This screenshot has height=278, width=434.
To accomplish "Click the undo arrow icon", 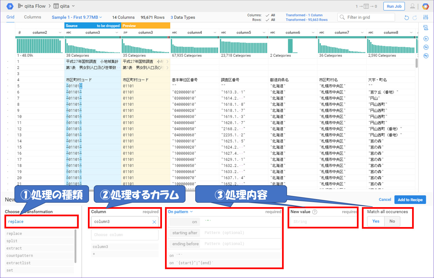I will tap(407, 18).
